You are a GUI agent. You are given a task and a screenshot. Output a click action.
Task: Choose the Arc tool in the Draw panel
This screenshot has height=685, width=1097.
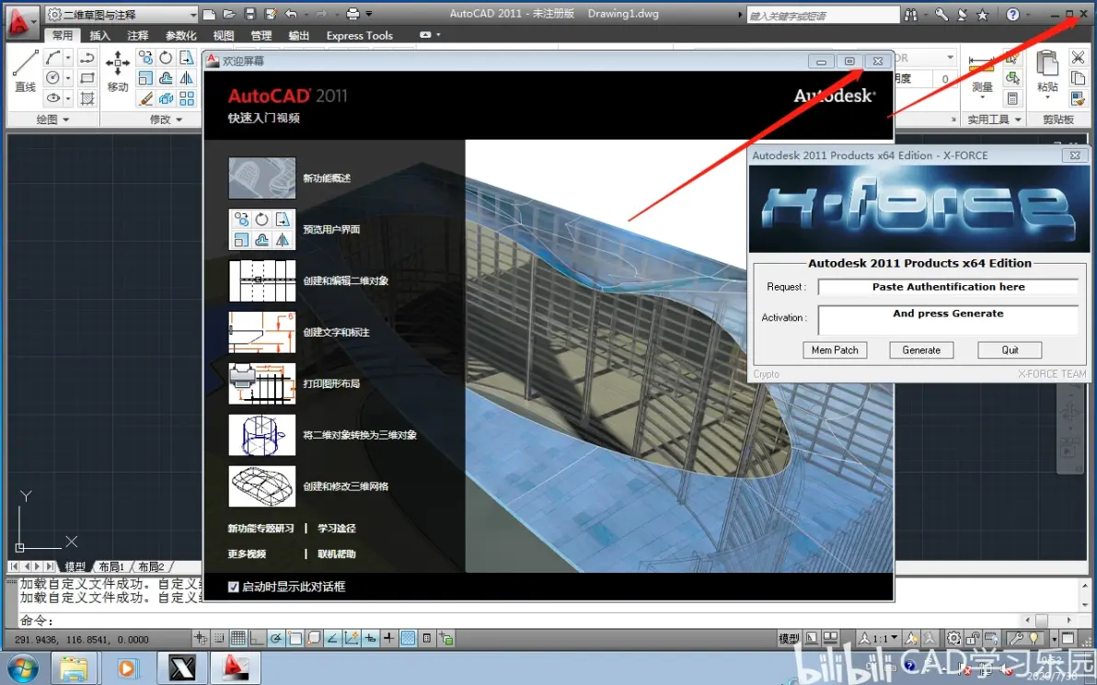[53, 57]
